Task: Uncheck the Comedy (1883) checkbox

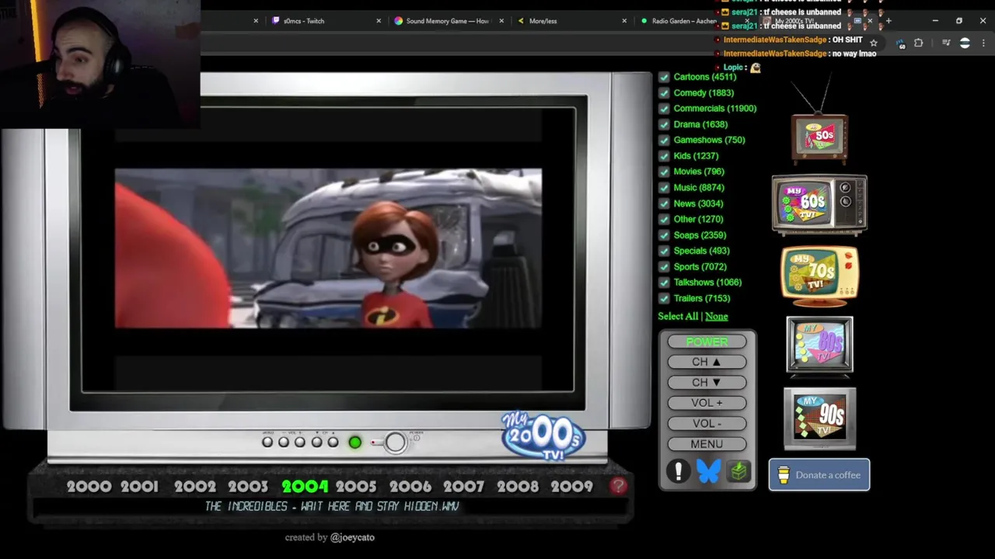Action: tap(664, 92)
